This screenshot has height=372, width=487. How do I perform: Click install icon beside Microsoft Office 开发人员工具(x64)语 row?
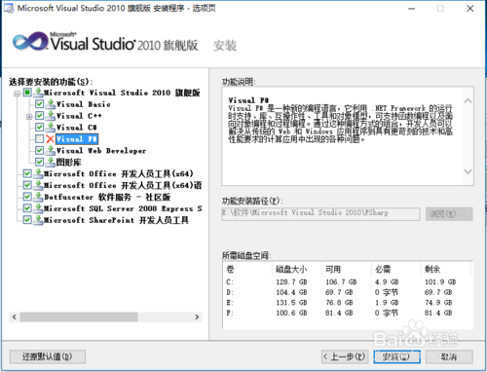38,185
